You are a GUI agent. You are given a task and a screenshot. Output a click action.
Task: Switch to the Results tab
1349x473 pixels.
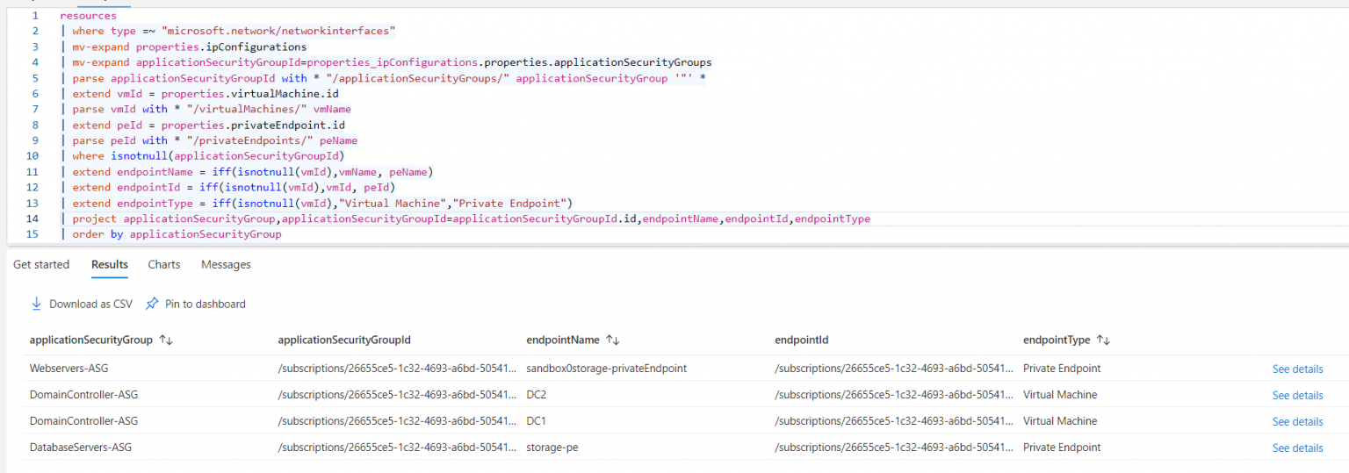coord(110,264)
